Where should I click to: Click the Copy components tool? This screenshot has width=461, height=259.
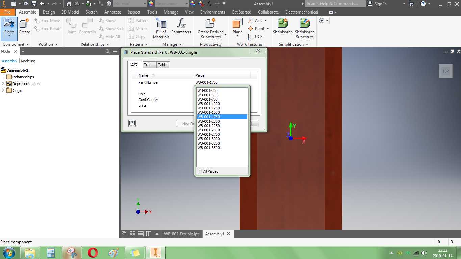tap(137, 37)
